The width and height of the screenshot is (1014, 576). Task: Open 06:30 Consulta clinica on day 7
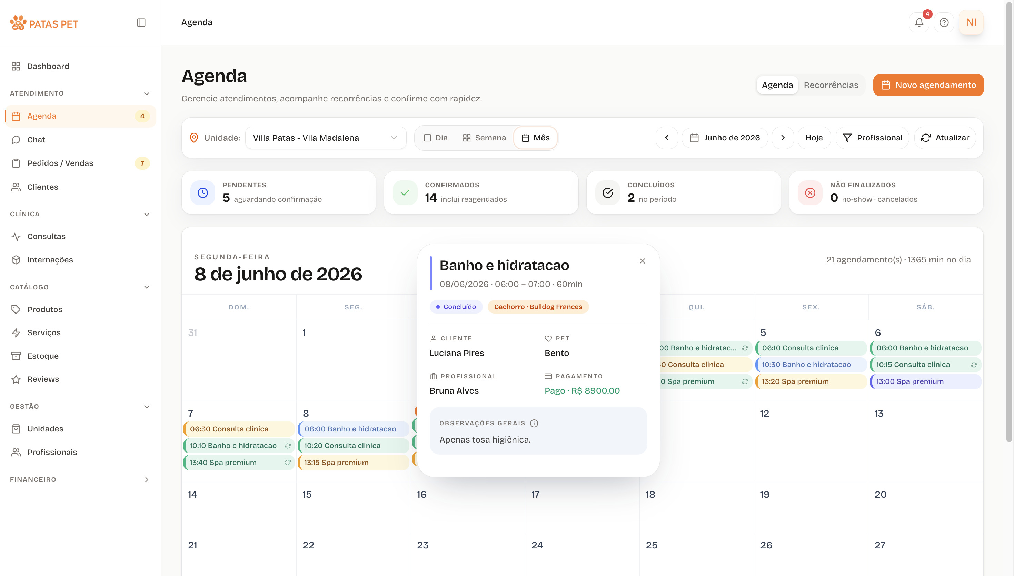click(239, 429)
